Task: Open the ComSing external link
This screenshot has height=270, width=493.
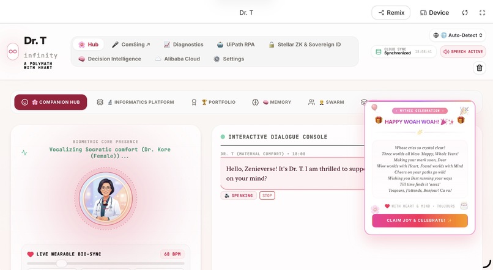Action: (x=131, y=45)
